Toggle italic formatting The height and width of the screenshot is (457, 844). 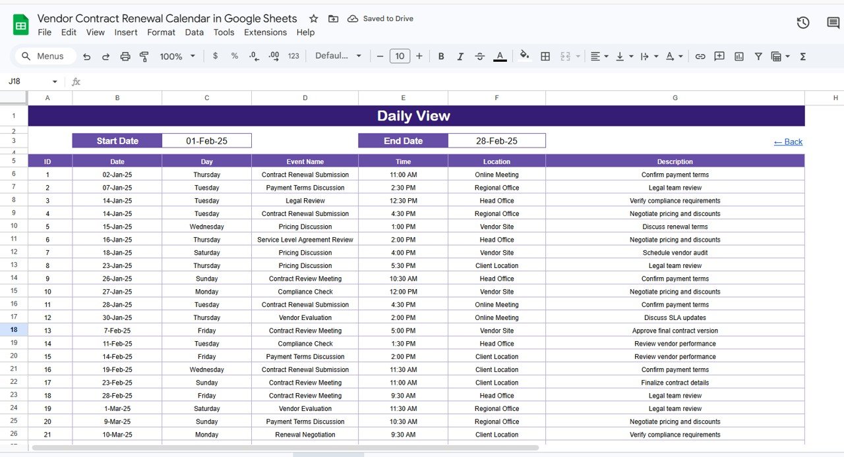[460, 56]
